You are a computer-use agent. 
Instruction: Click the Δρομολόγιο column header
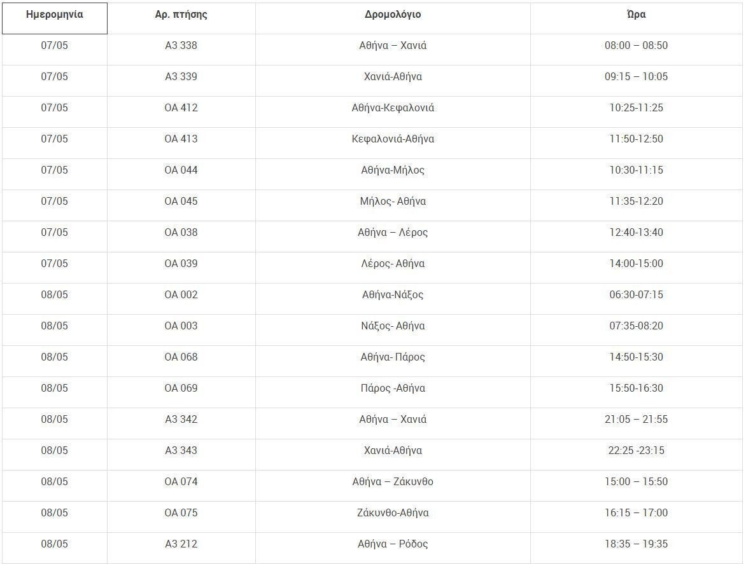tap(393, 18)
